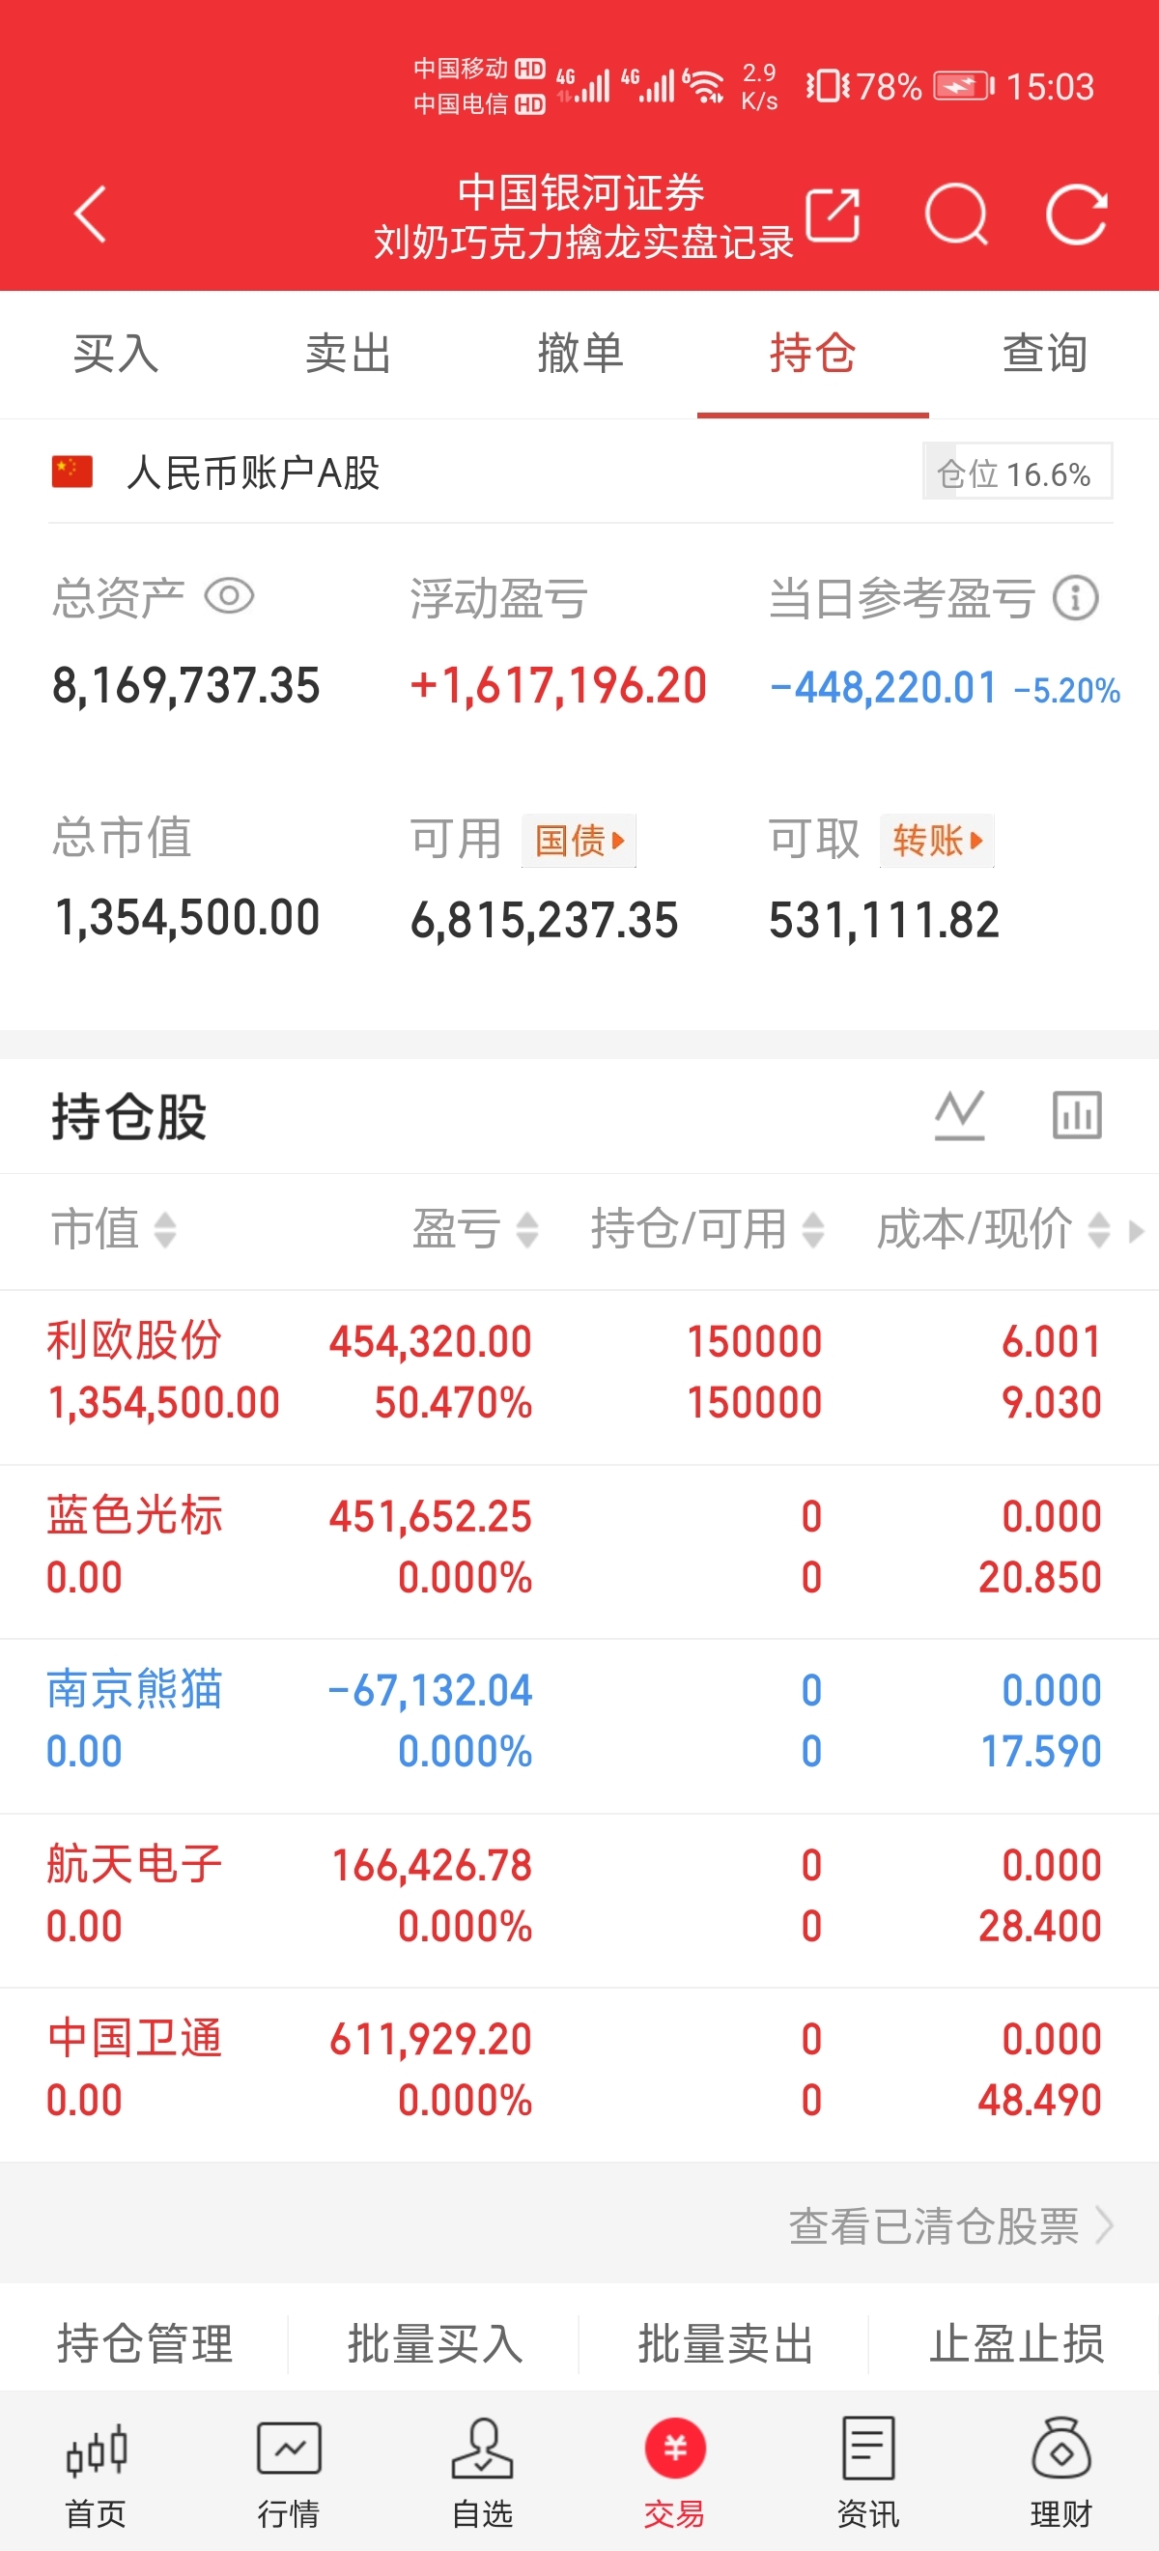The width and height of the screenshot is (1159, 2551).
Task: Open 查看已清仓股票 link
Action: [950, 2226]
